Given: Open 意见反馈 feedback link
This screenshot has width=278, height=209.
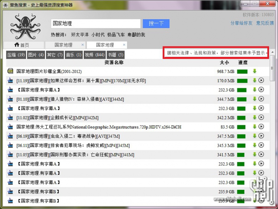Looking at the screenshot, I should coord(265,23).
